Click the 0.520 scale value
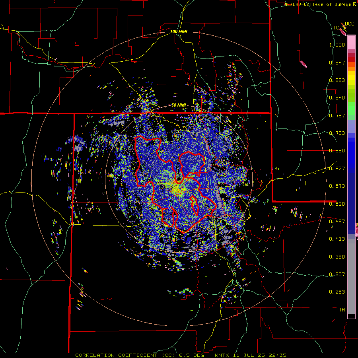This screenshot has width=358, height=358. tap(337, 204)
